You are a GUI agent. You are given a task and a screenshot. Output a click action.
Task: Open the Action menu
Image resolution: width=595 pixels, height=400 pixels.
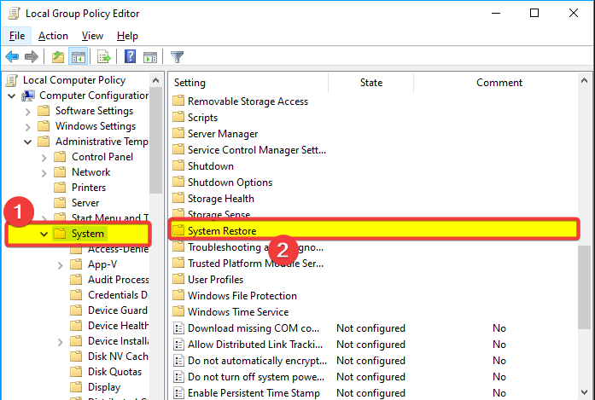point(53,36)
